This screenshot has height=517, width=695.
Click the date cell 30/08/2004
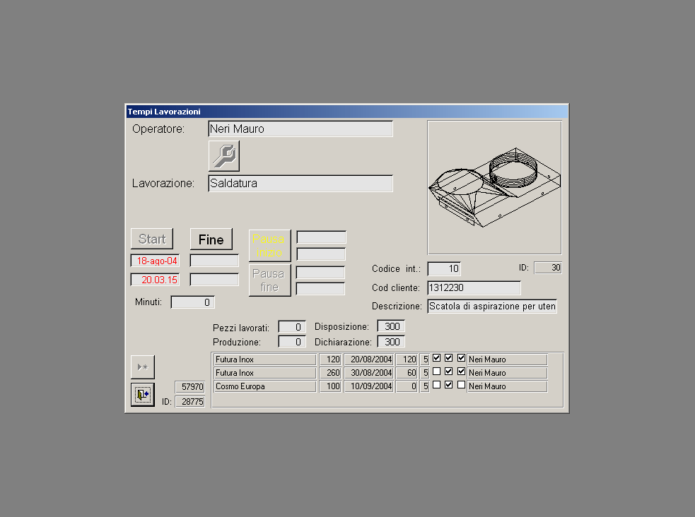pos(369,373)
